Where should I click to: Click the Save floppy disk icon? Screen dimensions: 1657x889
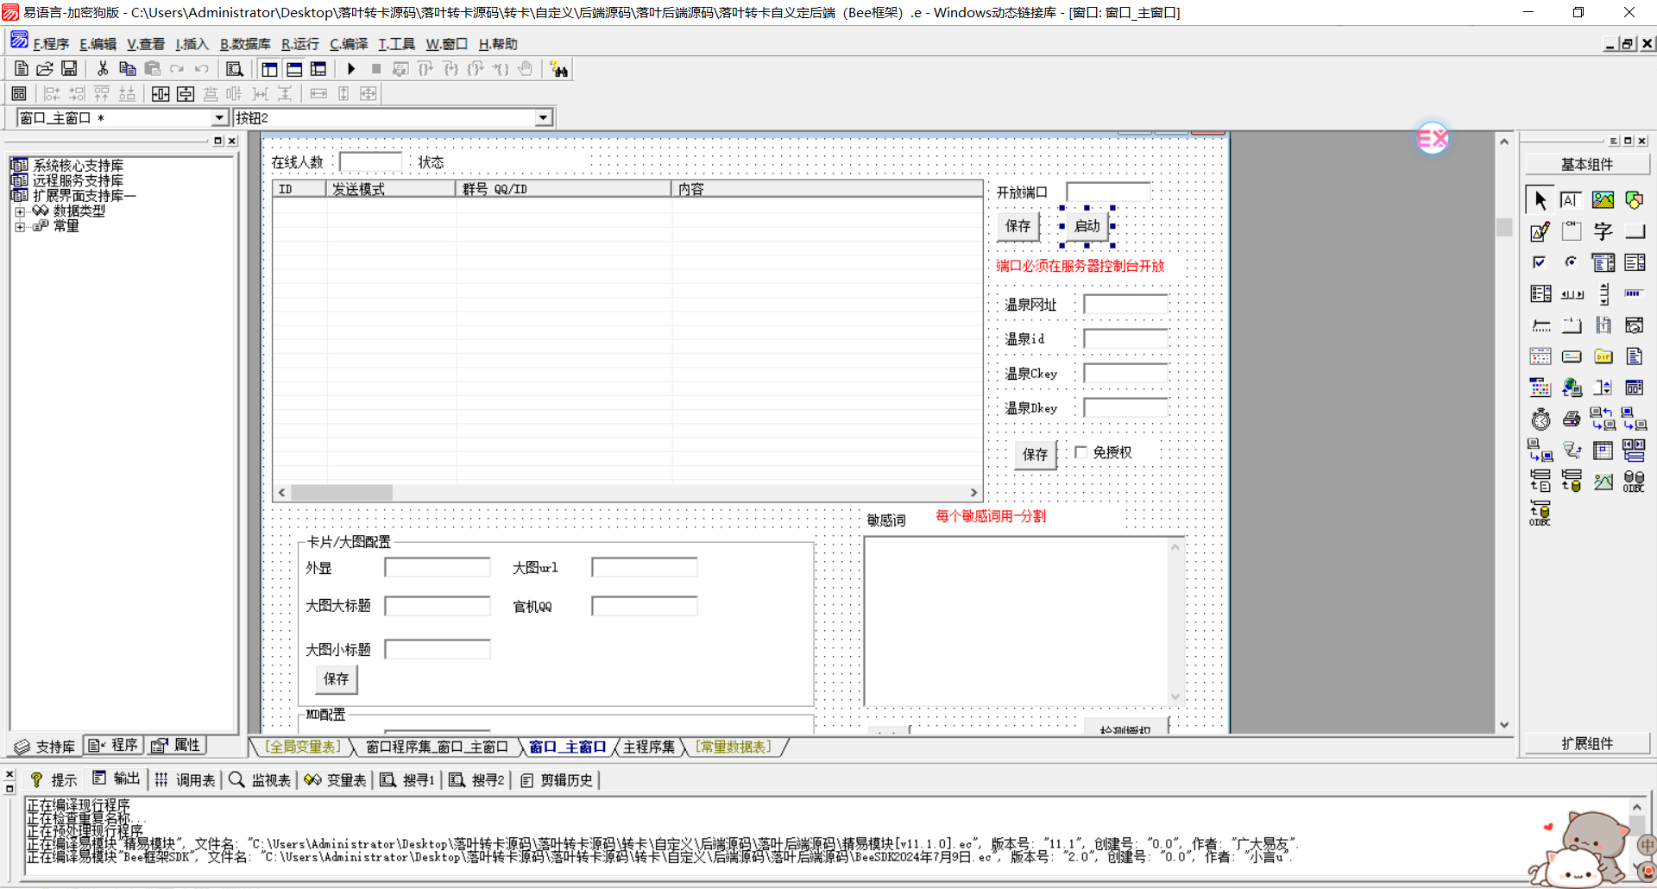pos(69,69)
